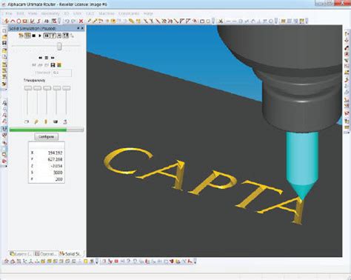Open the File menu
The image size is (351, 280).
9,13
